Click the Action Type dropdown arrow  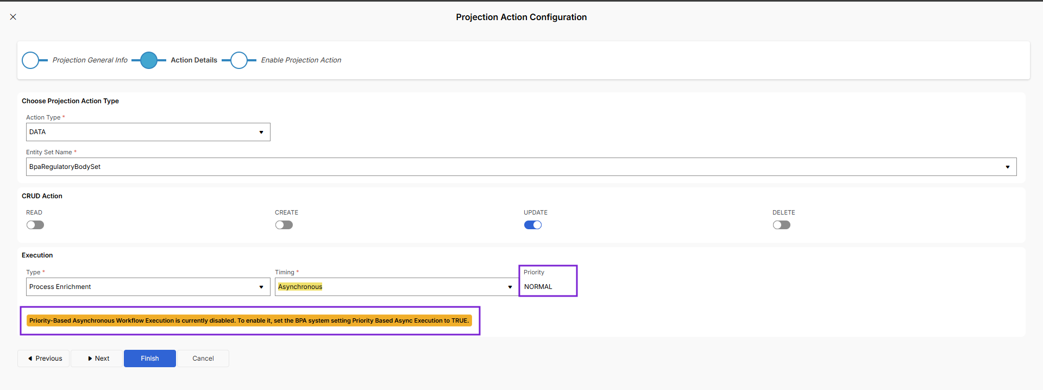click(x=261, y=132)
